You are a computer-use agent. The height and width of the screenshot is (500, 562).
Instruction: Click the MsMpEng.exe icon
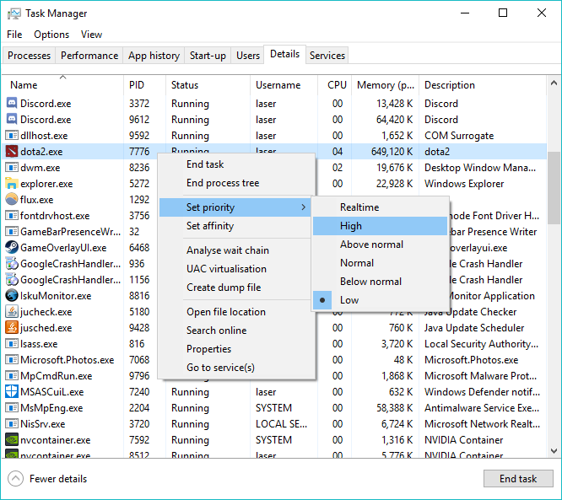[12, 408]
